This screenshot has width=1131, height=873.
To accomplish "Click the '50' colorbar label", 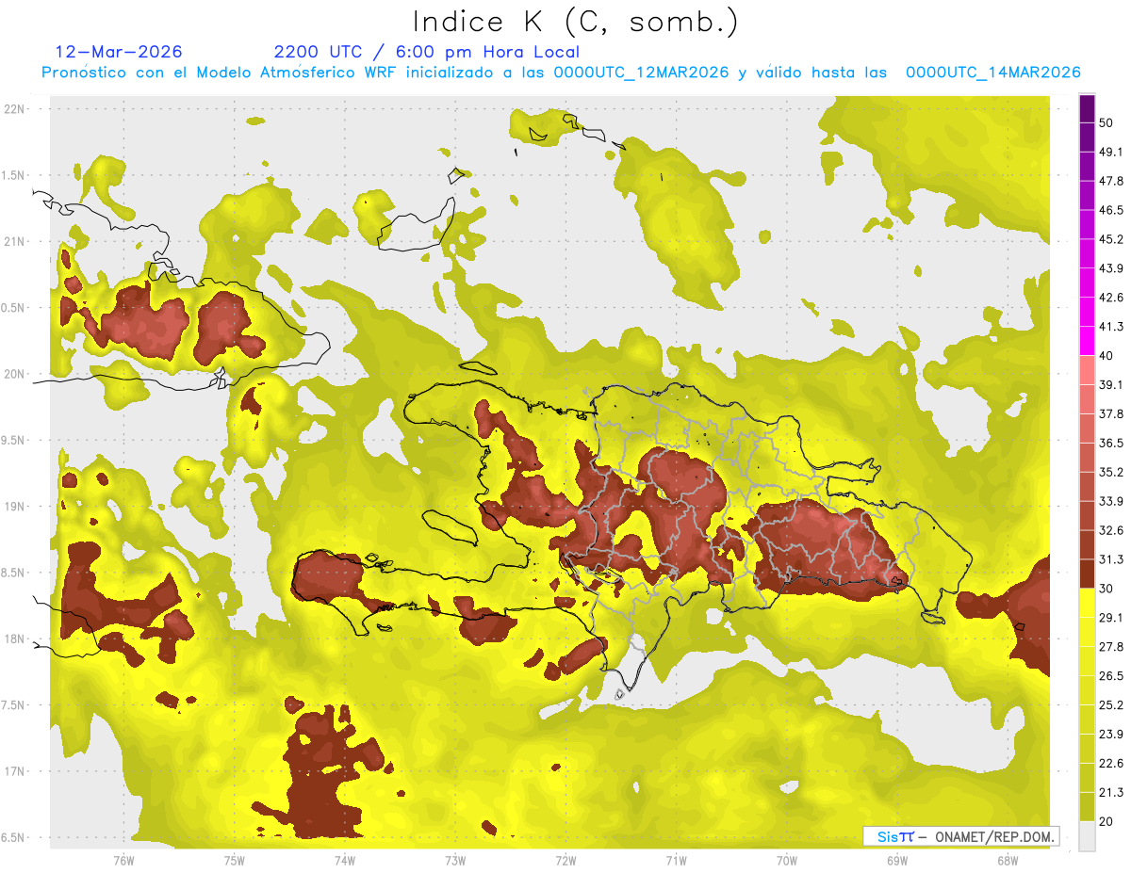I will [x=1107, y=124].
